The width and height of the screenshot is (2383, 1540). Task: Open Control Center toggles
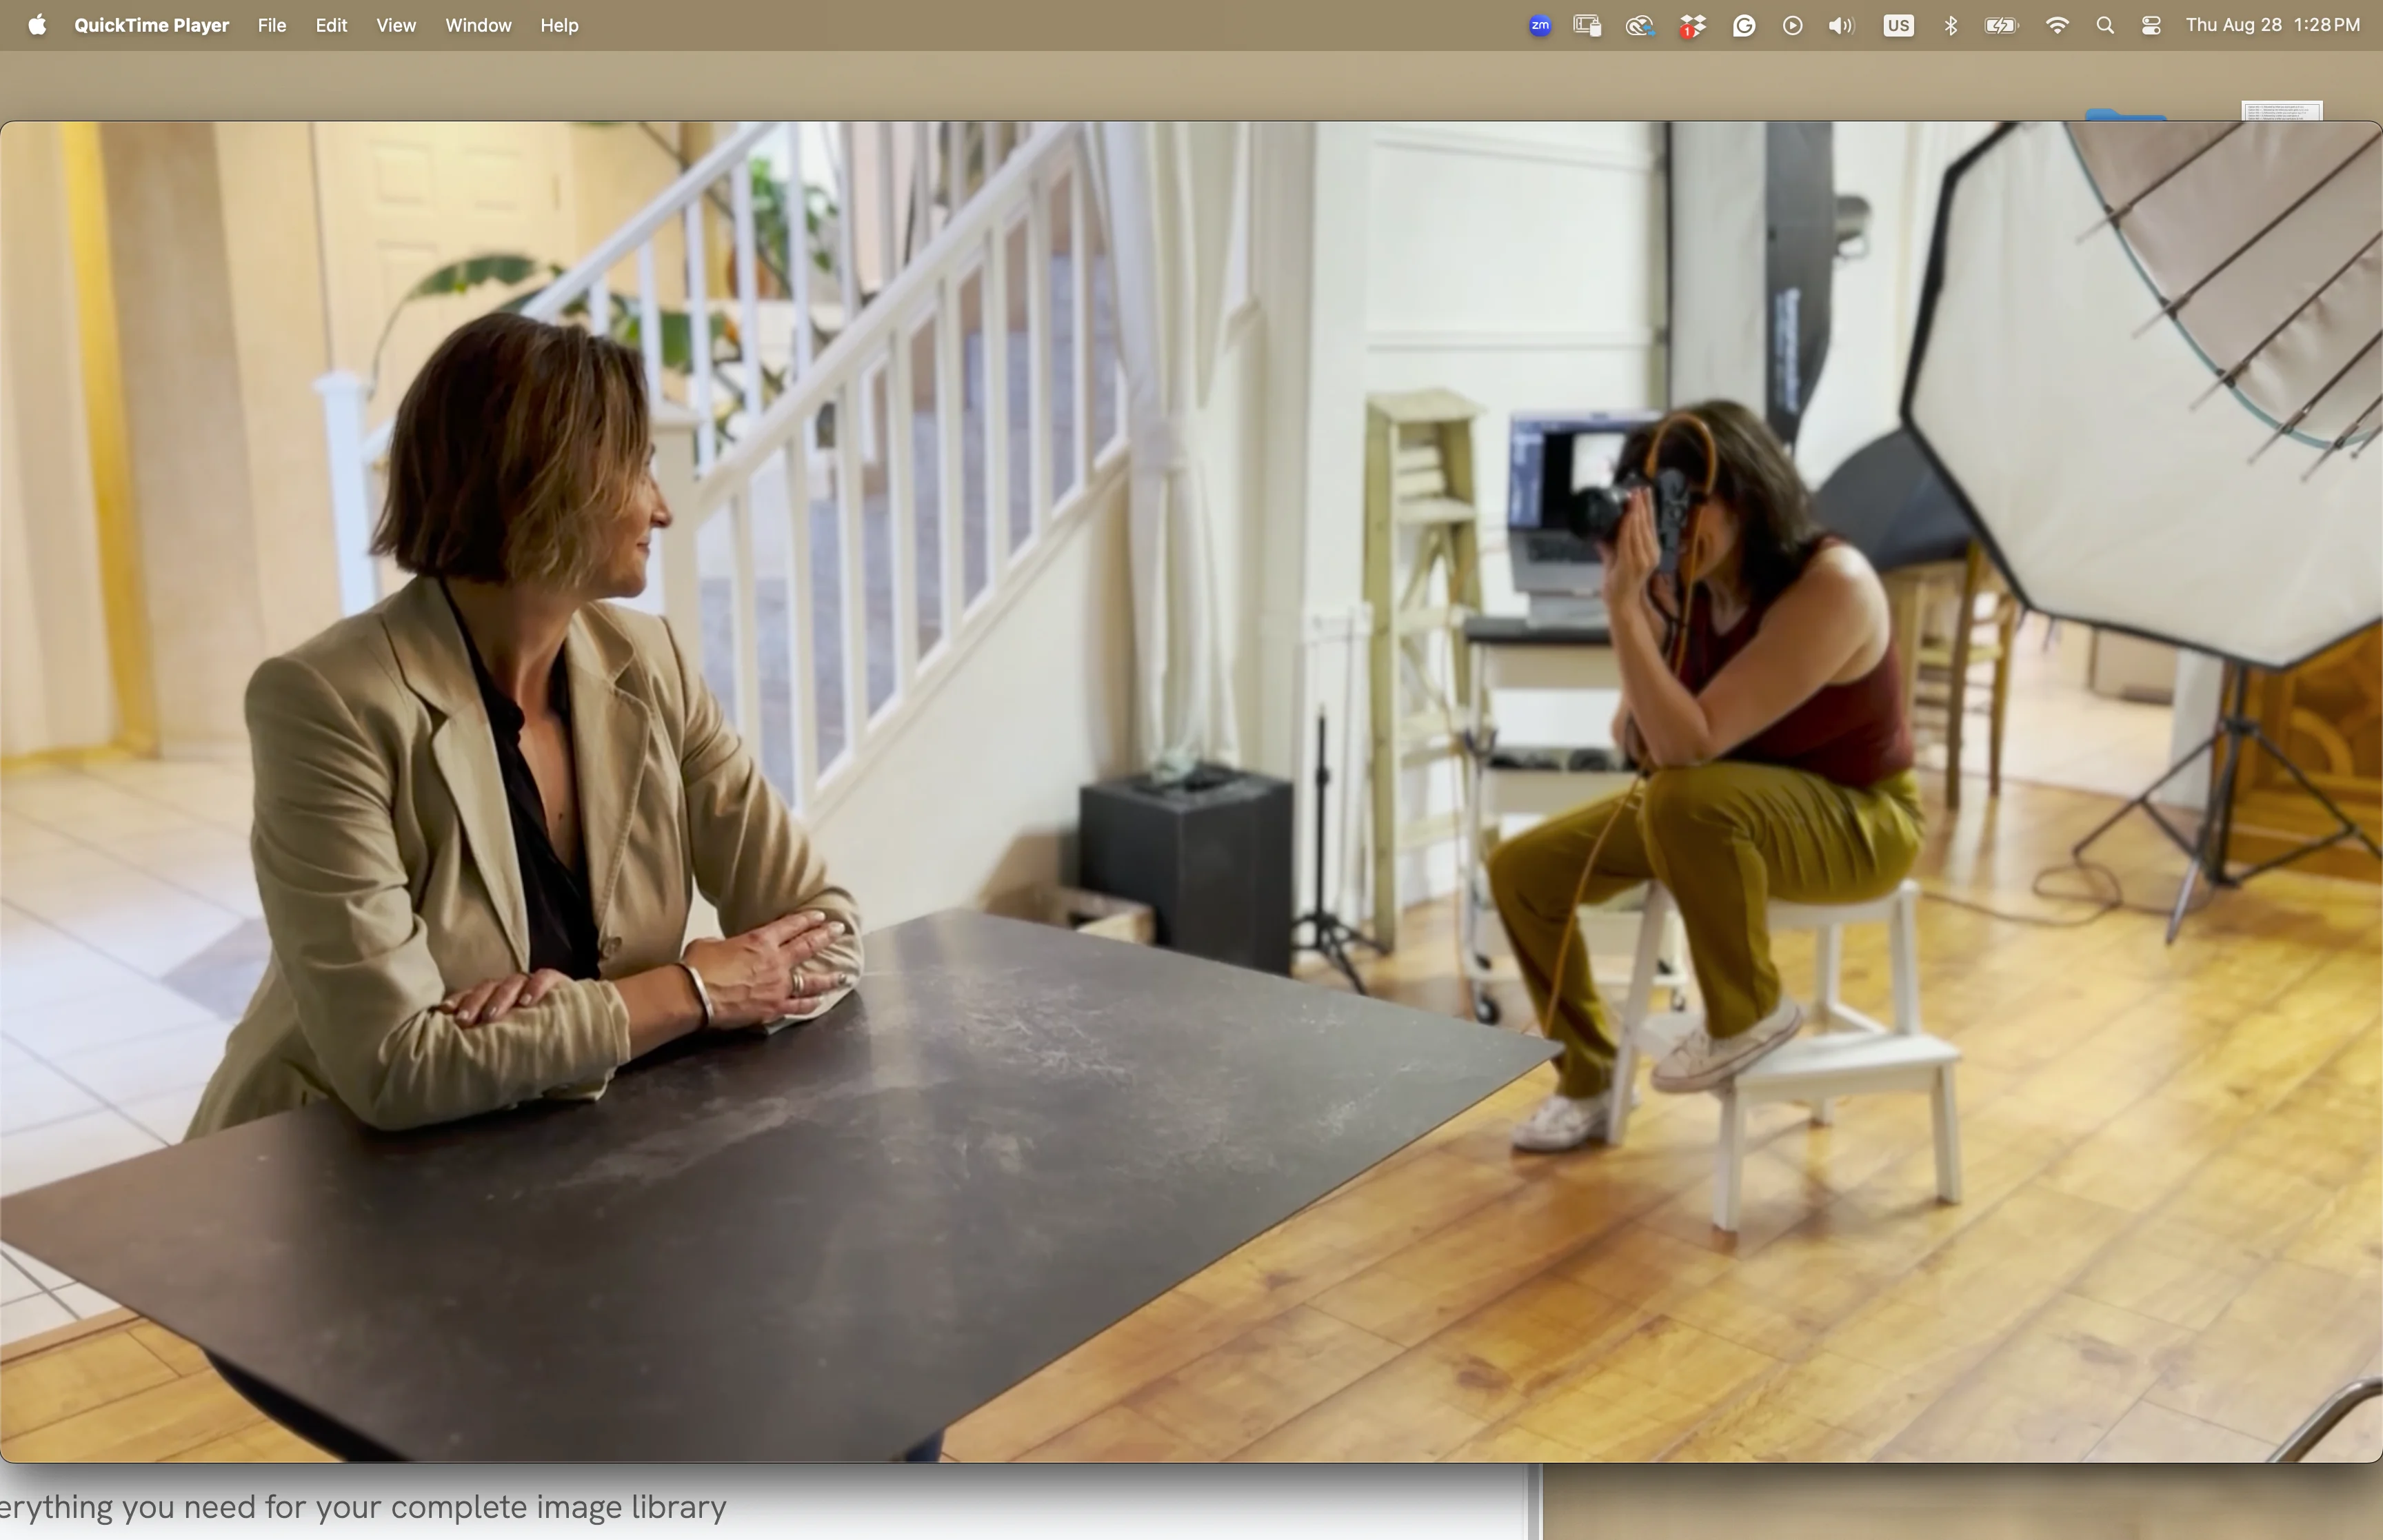[x=2151, y=26]
